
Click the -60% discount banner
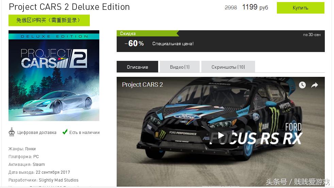tap(221, 41)
